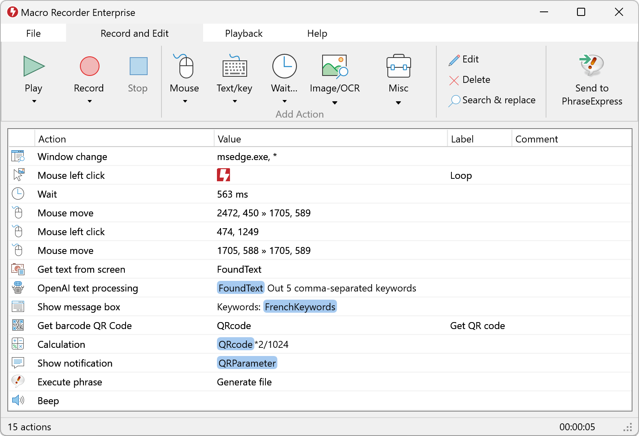The width and height of the screenshot is (639, 436).
Task: Select the FoundText variable token
Action: click(x=241, y=288)
